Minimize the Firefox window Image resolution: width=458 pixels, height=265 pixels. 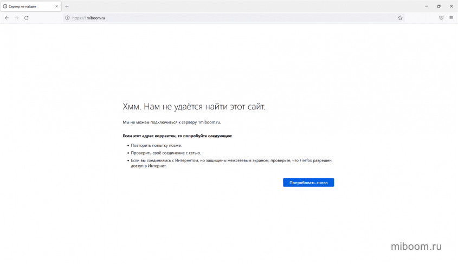coord(426,6)
